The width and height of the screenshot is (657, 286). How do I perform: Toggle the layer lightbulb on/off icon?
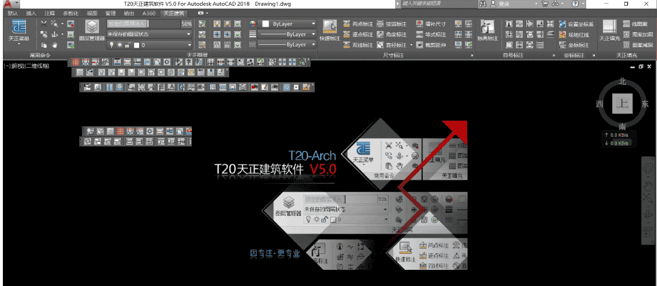[x=112, y=45]
